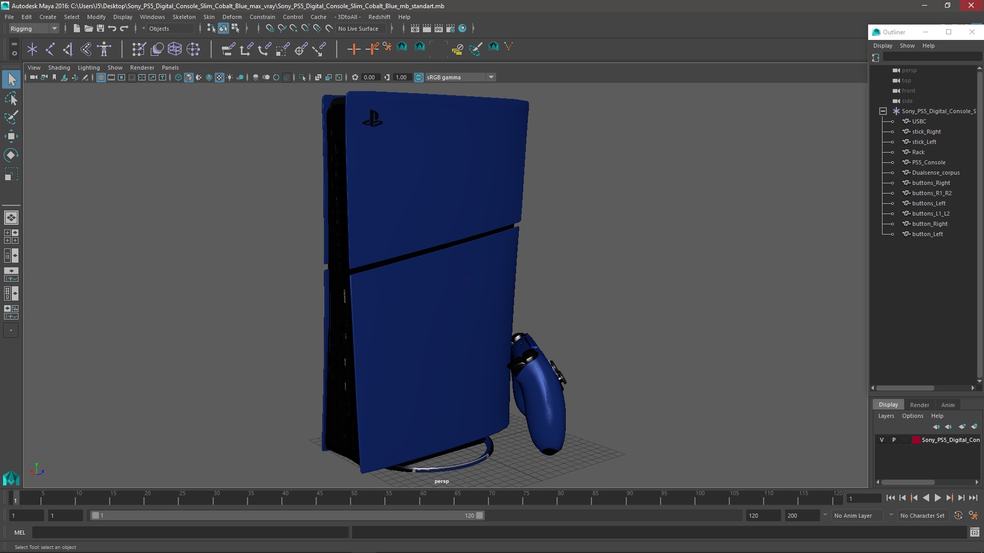This screenshot has width=984, height=553.
Task: Choose the Paint Selection tool
Action: tap(11, 117)
